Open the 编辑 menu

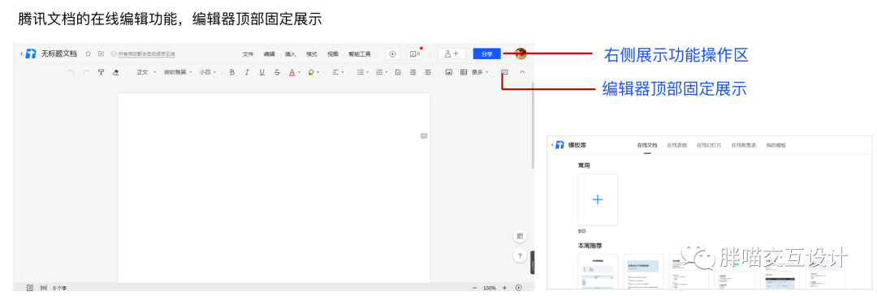(269, 54)
